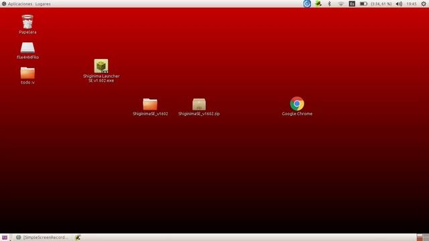Screen dimensions: 429x241
Task: Click the green block taskbar item in bottom panel
Action: (x=78, y=238)
